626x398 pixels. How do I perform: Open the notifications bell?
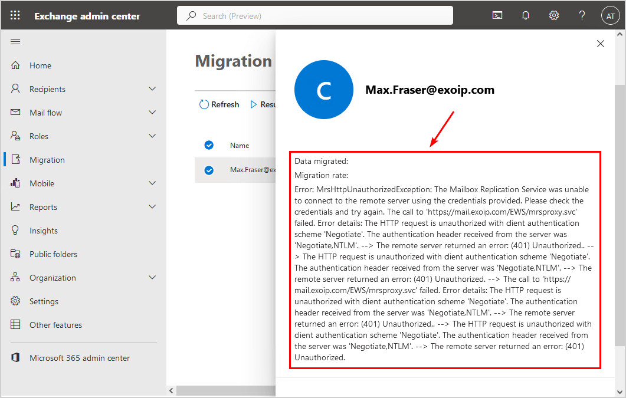pyautogui.click(x=525, y=15)
